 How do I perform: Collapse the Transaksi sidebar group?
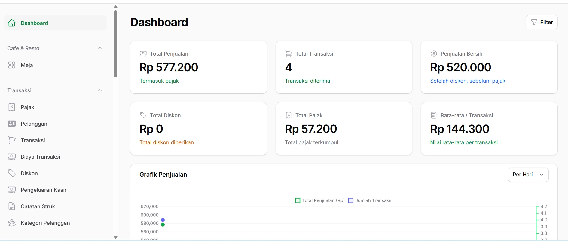tap(100, 90)
